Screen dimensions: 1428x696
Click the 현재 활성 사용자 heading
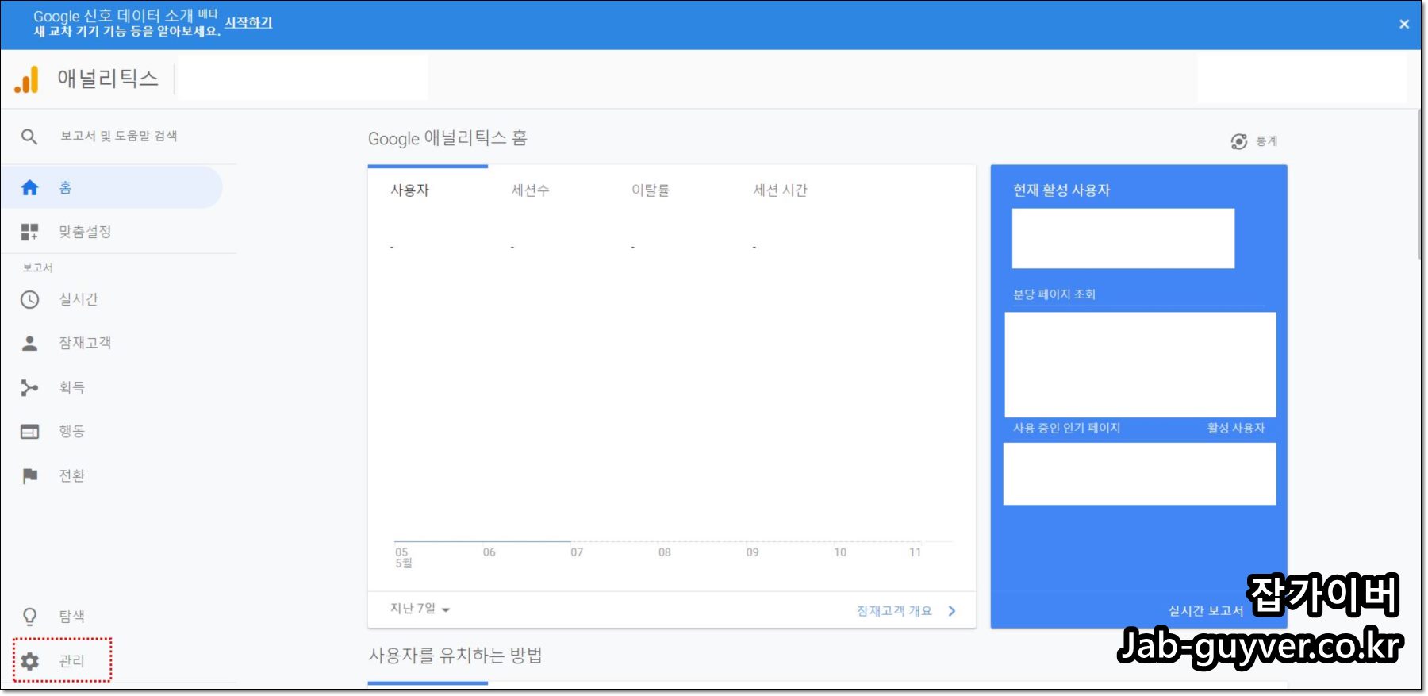[x=1061, y=190]
